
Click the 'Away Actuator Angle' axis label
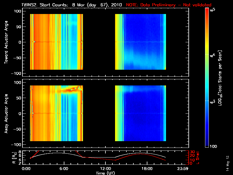click(x=6, y=113)
